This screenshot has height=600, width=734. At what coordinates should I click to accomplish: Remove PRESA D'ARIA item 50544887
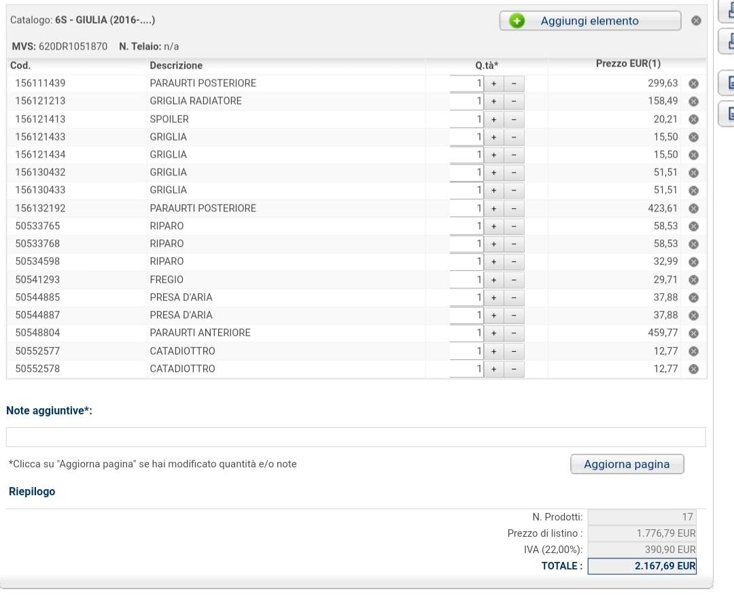pos(693,315)
